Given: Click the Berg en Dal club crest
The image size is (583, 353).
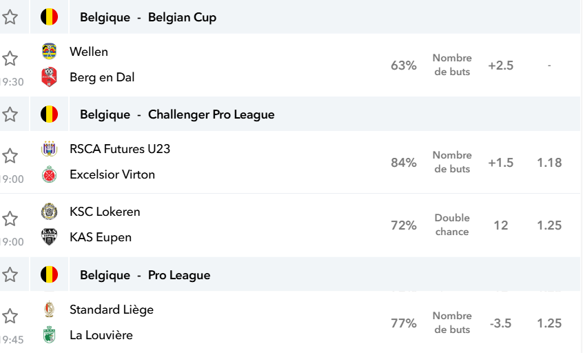Looking at the screenshot, I should click(49, 77).
